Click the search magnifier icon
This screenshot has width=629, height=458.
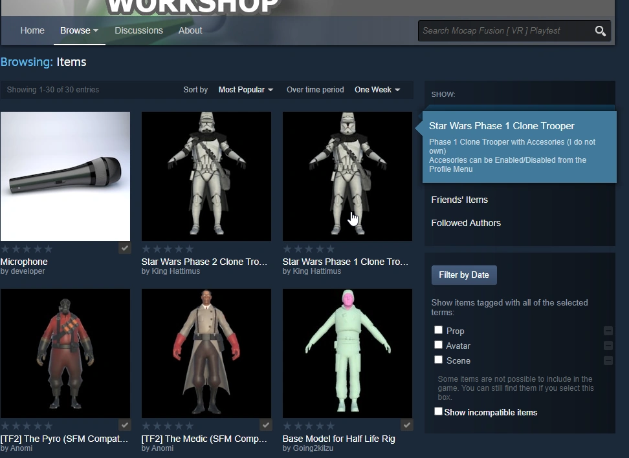click(600, 31)
